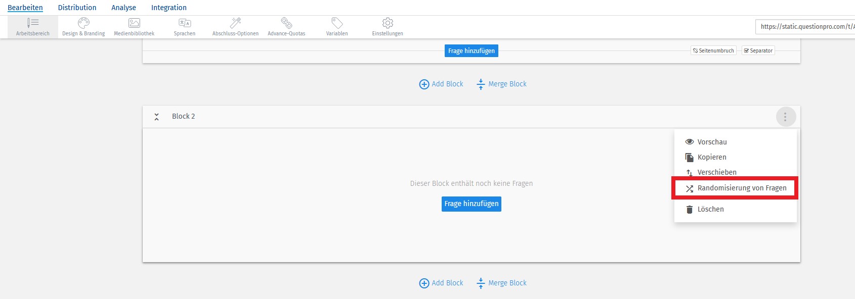Switch to the Distribution tab
The width and height of the screenshot is (855, 299).
coord(77,8)
